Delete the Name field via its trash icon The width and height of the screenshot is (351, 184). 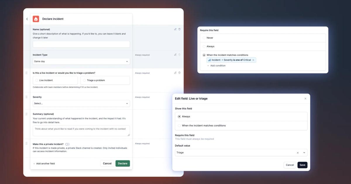click(x=179, y=29)
